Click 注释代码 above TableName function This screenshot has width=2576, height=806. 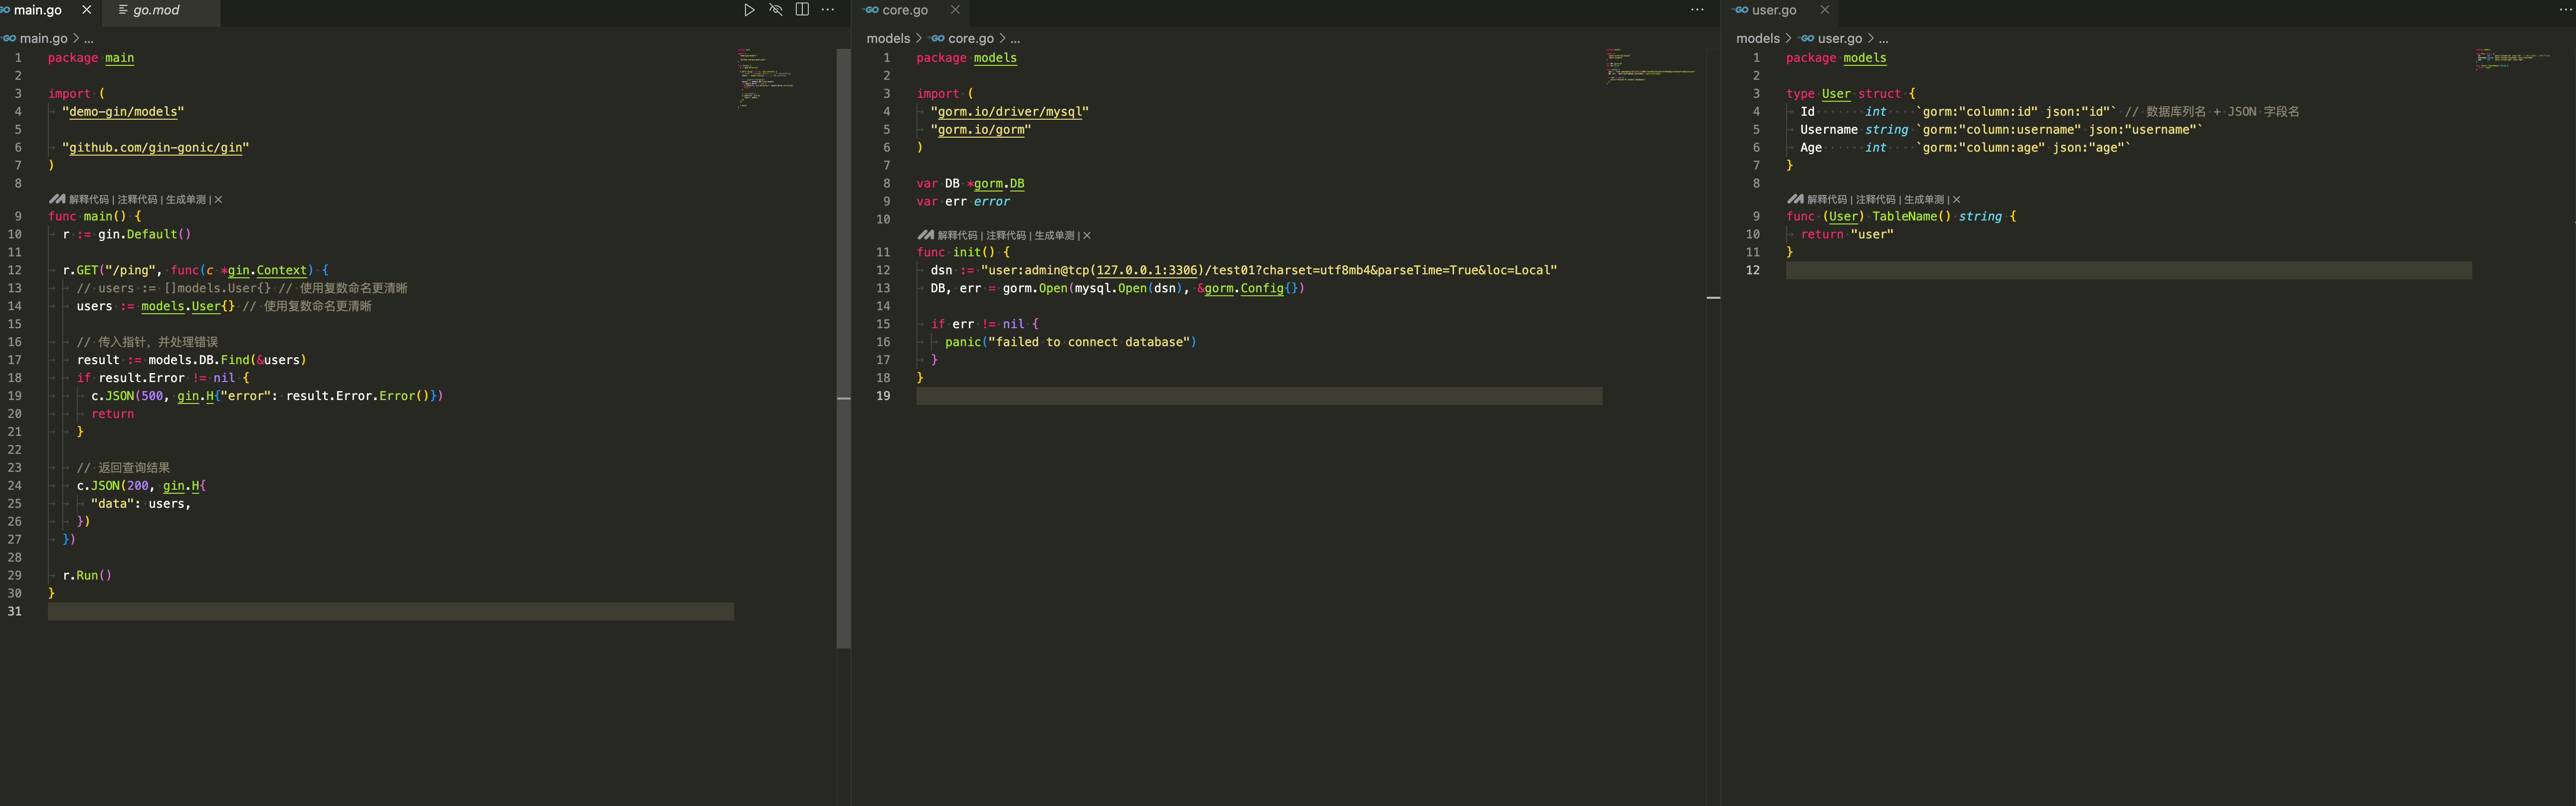[x=1875, y=200]
